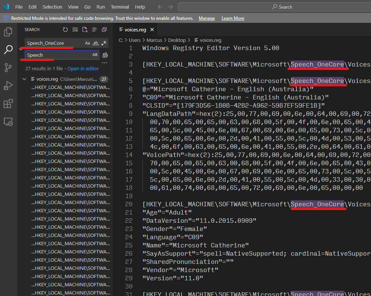Open the Explorer view in activity bar
Viewport: 371px width, 296px height.
pos(8,32)
